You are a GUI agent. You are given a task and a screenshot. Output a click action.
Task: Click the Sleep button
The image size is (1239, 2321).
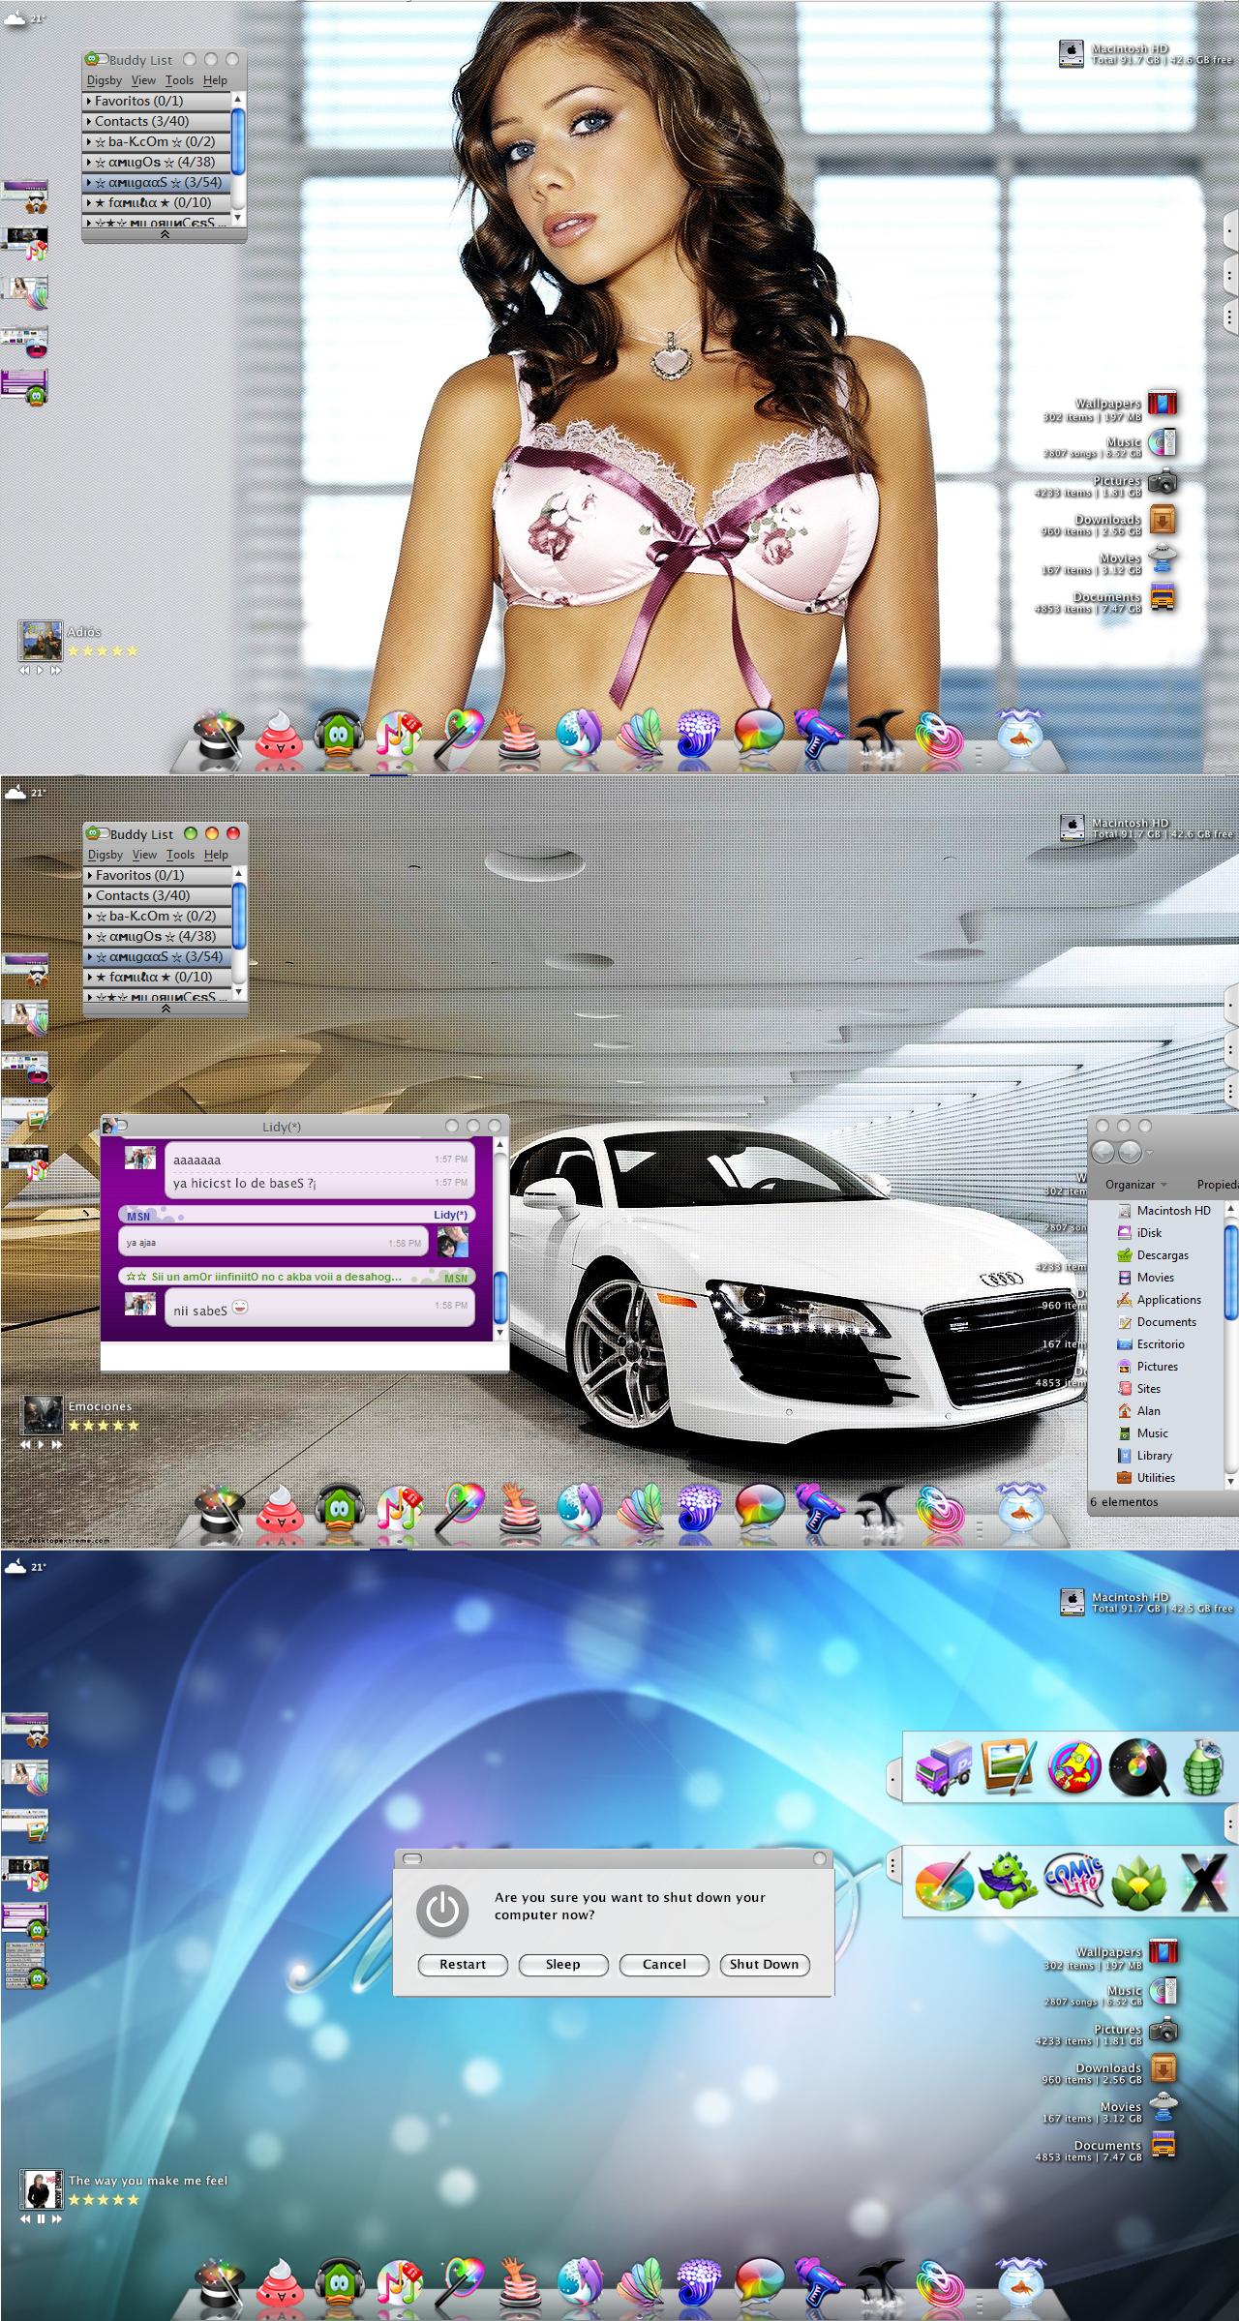[x=563, y=1964]
